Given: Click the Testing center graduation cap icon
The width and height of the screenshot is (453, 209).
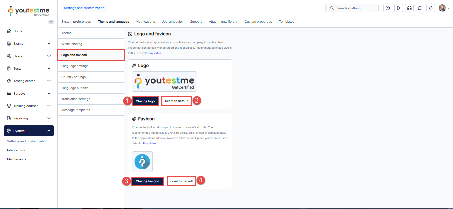Looking at the screenshot, I should point(9,81).
